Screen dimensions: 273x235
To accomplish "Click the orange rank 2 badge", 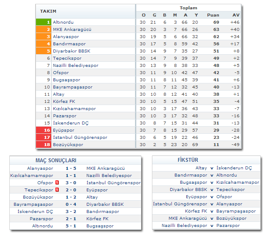I will click(44, 29).
